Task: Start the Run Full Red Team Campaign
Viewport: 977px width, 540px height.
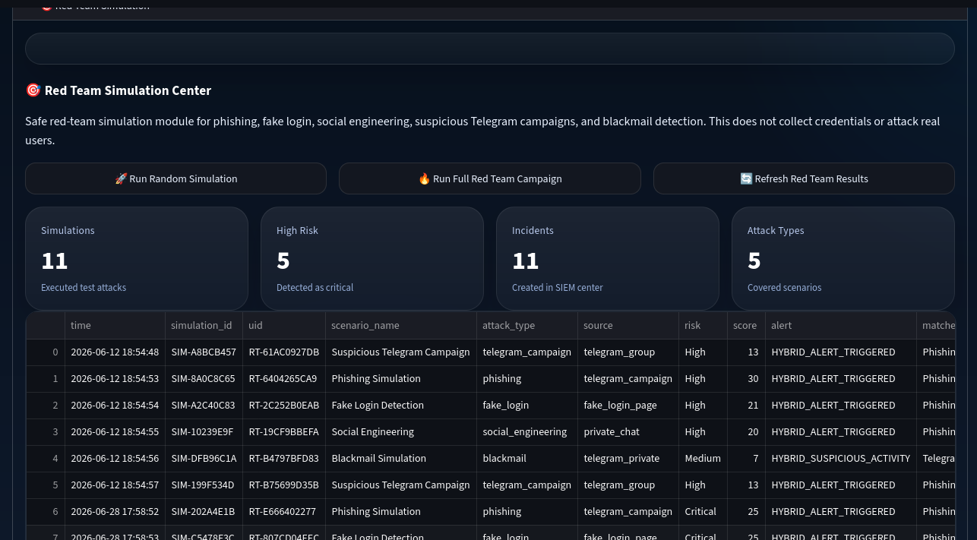Action: click(490, 178)
